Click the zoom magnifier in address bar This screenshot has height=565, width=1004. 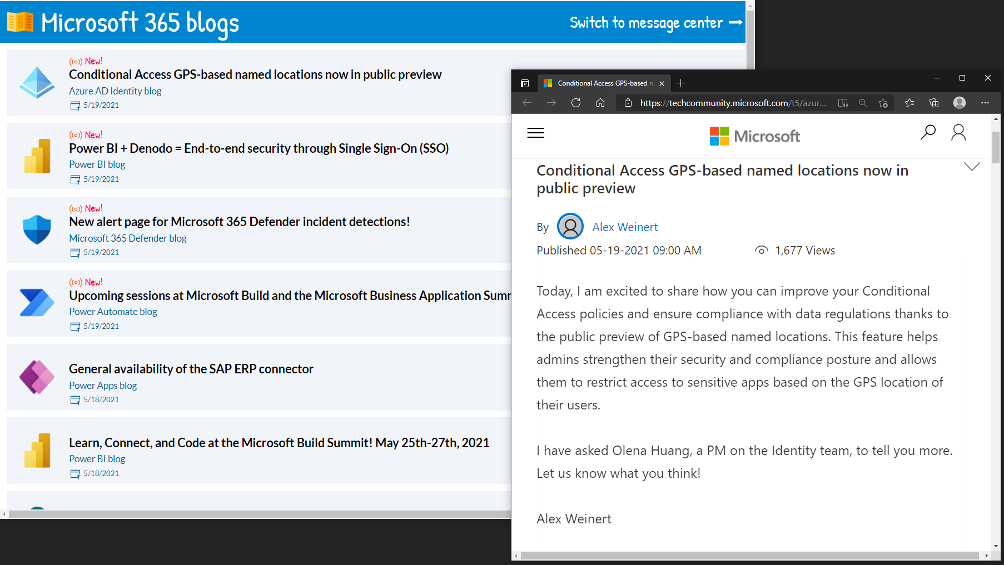(863, 103)
